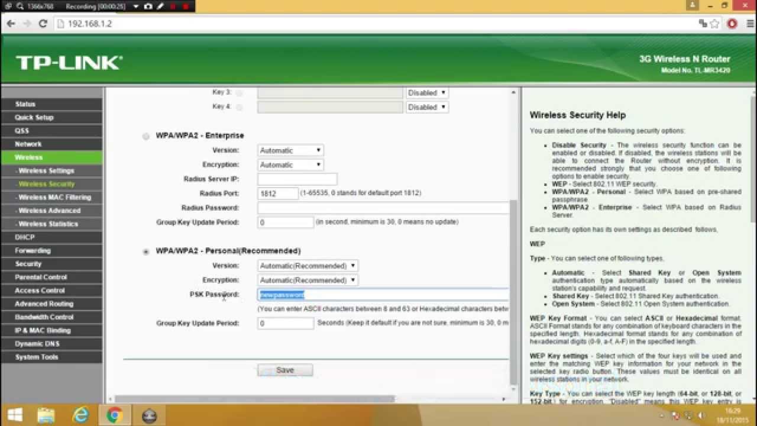Open the Forwarding menu
Screen dimensions: 757x426
51,250
